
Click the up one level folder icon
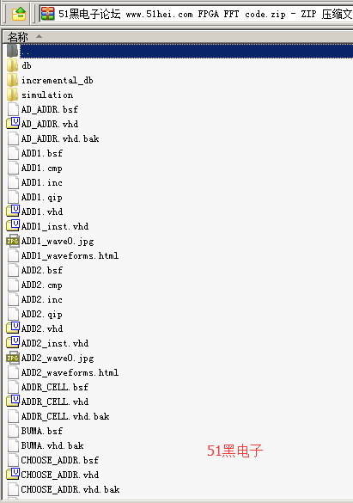19,14
